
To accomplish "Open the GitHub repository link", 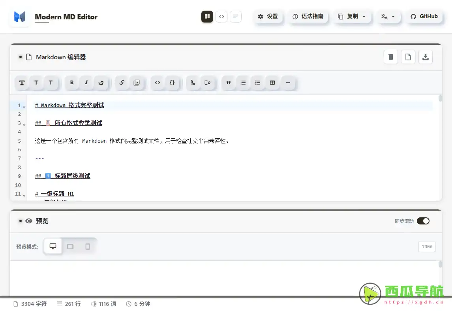I will click(424, 17).
